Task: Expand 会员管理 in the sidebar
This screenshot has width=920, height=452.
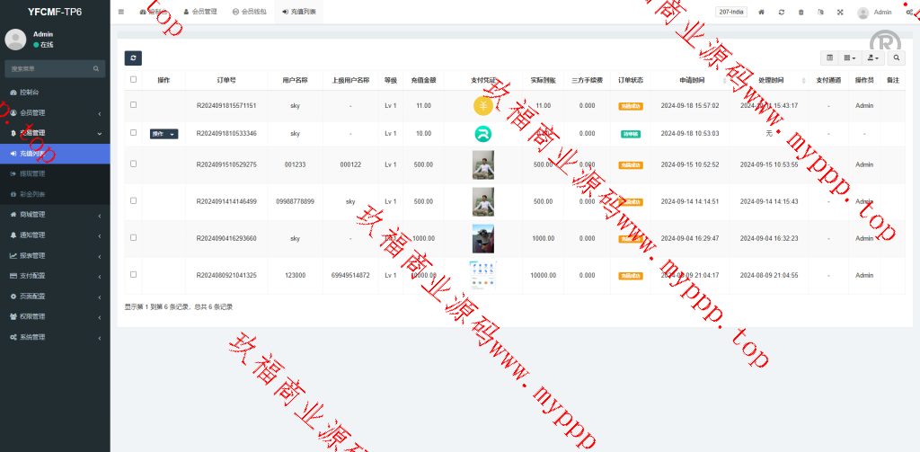Action: click(55, 112)
